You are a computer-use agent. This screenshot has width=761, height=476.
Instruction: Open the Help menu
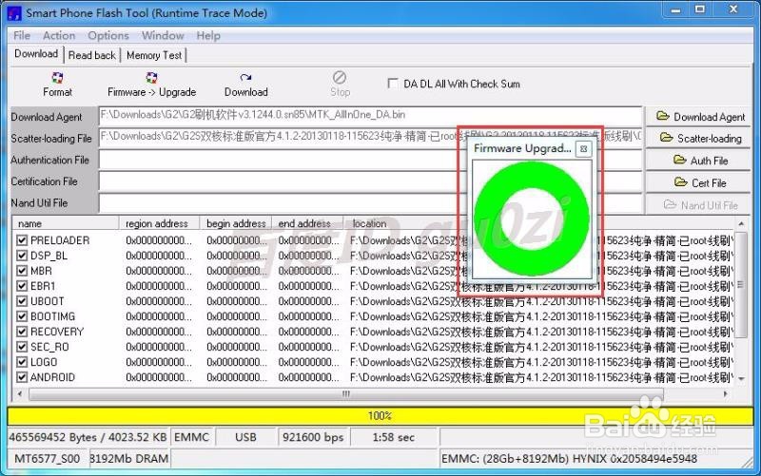208,35
